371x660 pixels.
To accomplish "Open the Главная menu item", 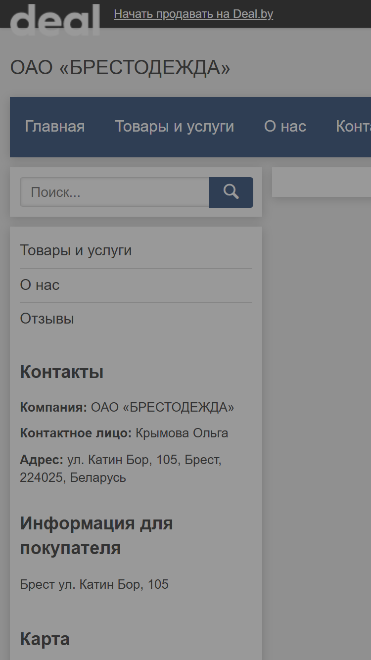I will (x=55, y=127).
